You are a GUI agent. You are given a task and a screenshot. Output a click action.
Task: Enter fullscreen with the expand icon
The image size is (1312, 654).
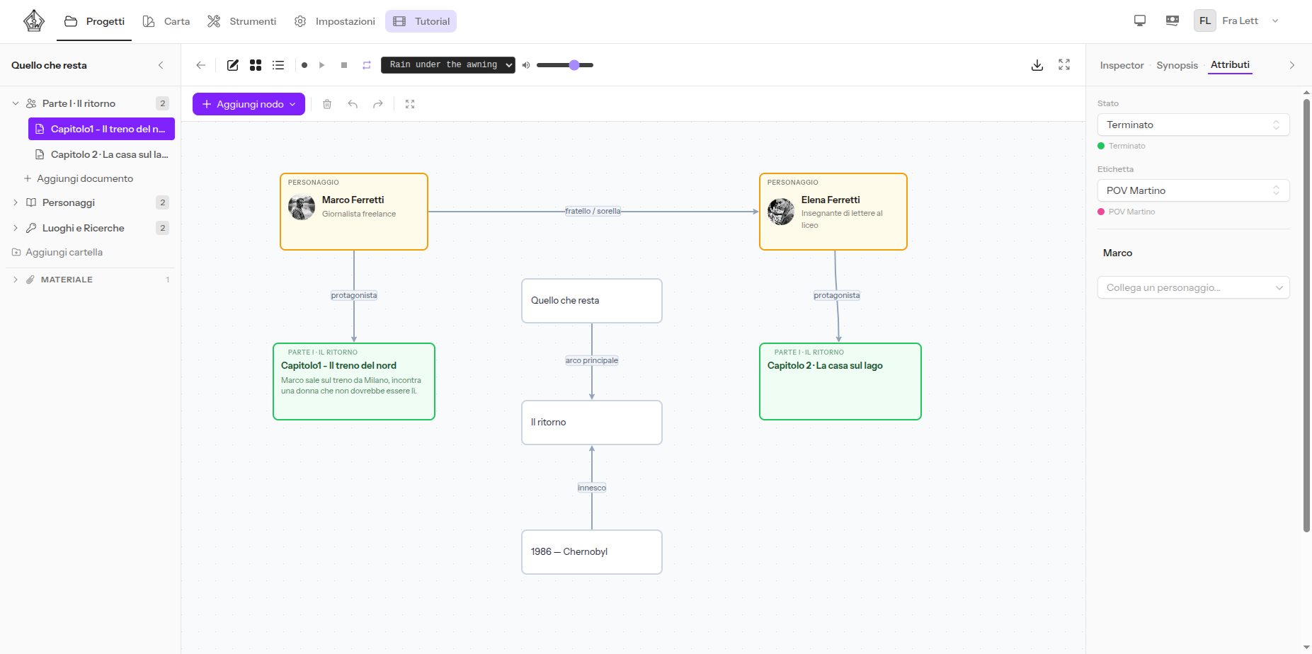coord(1064,64)
